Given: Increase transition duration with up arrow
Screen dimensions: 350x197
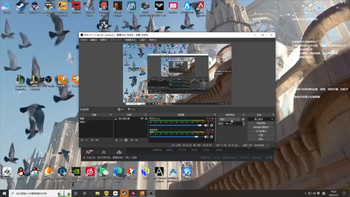Looking at the screenshot, I should (x=244, y=123).
